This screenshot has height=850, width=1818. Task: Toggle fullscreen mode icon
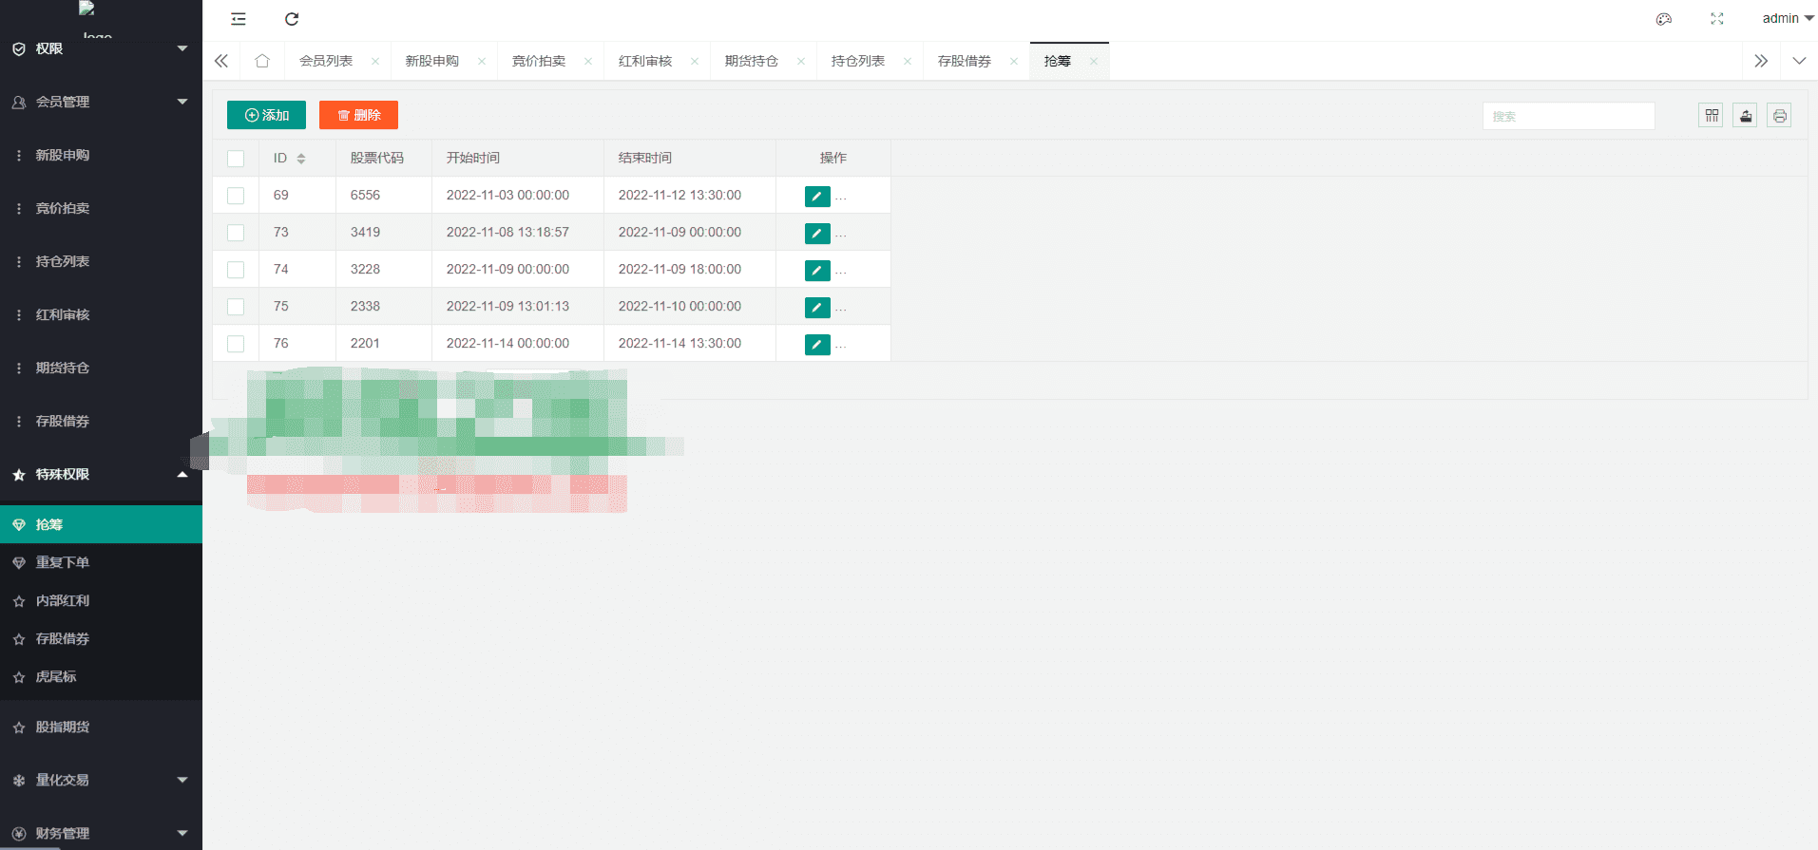pos(1716,19)
